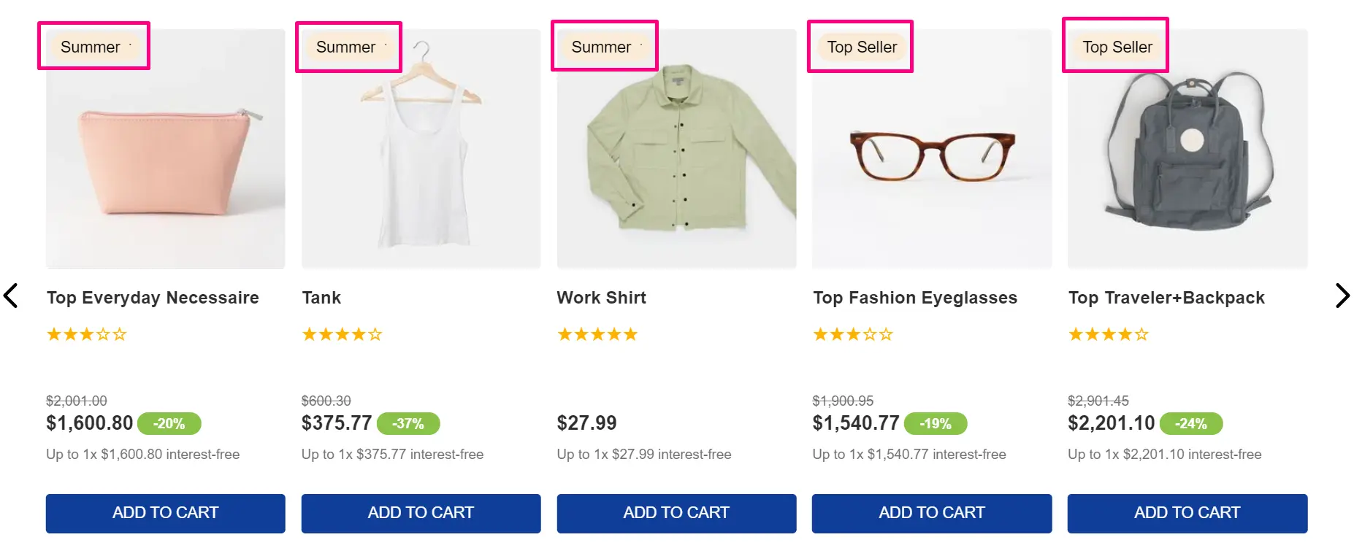
Task: Click the Top Fashion Eyeglasses star rating
Action: coord(852,335)
